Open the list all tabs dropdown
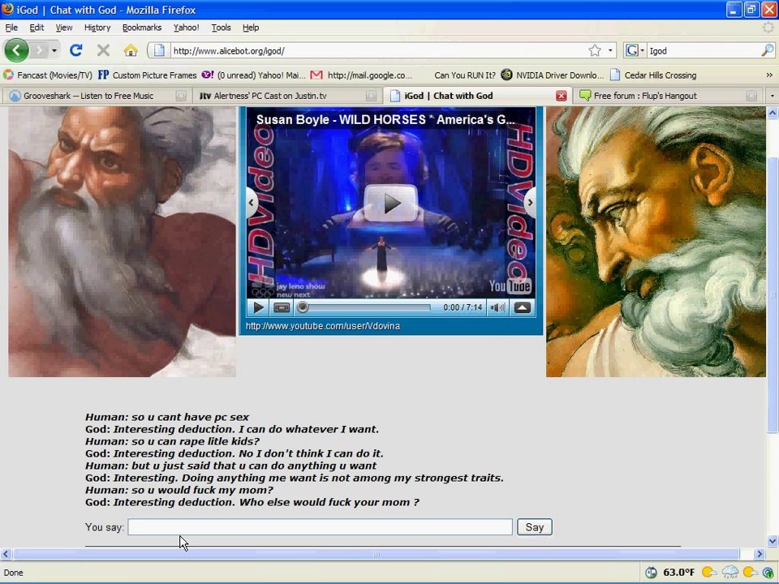 click(x=772, y=96)
